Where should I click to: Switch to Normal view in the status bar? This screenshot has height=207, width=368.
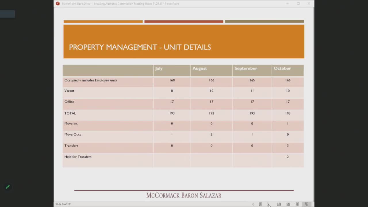tap(279, 204)
